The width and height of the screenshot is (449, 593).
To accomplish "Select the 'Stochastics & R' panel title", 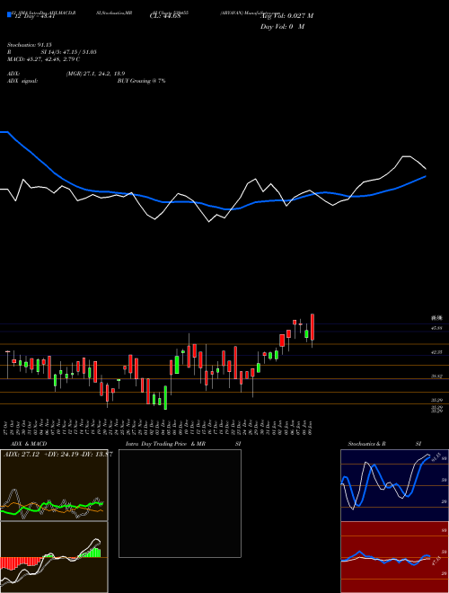I will point(367,444).
